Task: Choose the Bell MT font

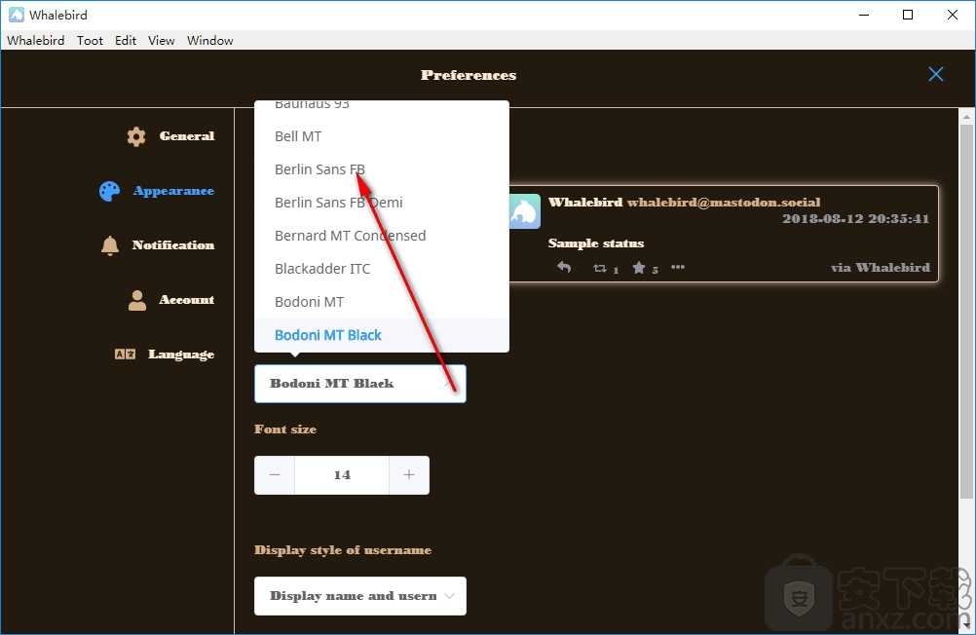Action: click(382, 136)
